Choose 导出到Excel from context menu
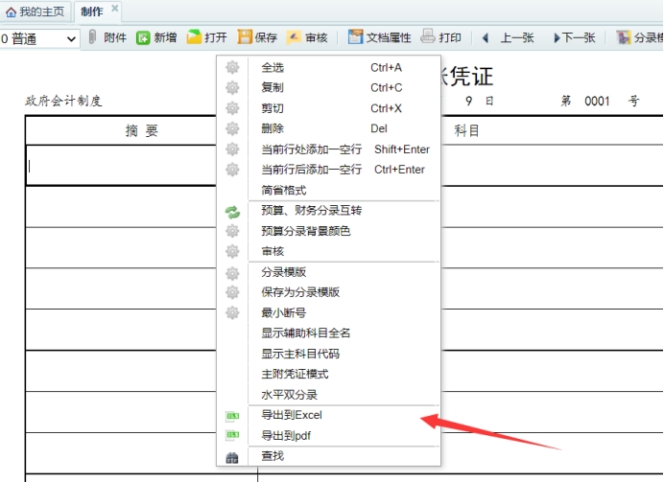 (292, 415)
